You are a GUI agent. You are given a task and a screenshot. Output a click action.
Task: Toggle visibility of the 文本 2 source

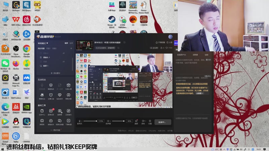point(64,53)
